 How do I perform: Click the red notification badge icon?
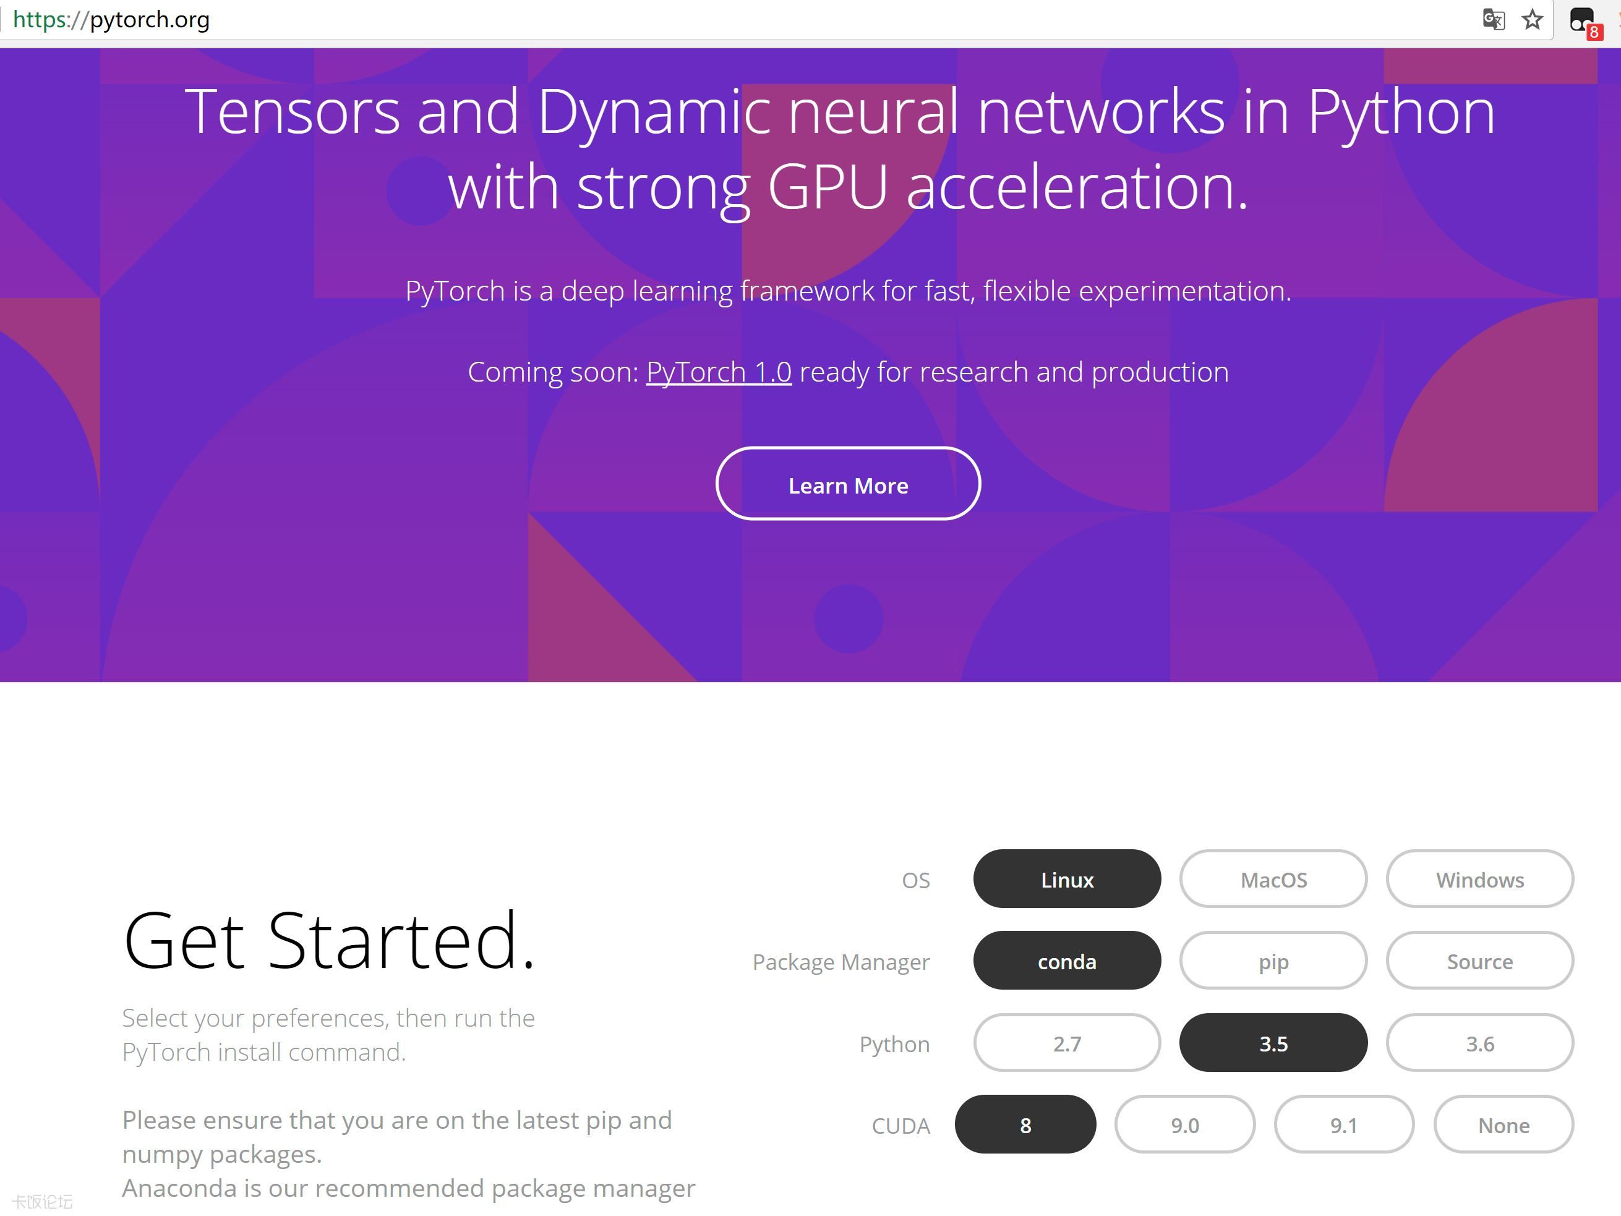tap(1594, 28)
